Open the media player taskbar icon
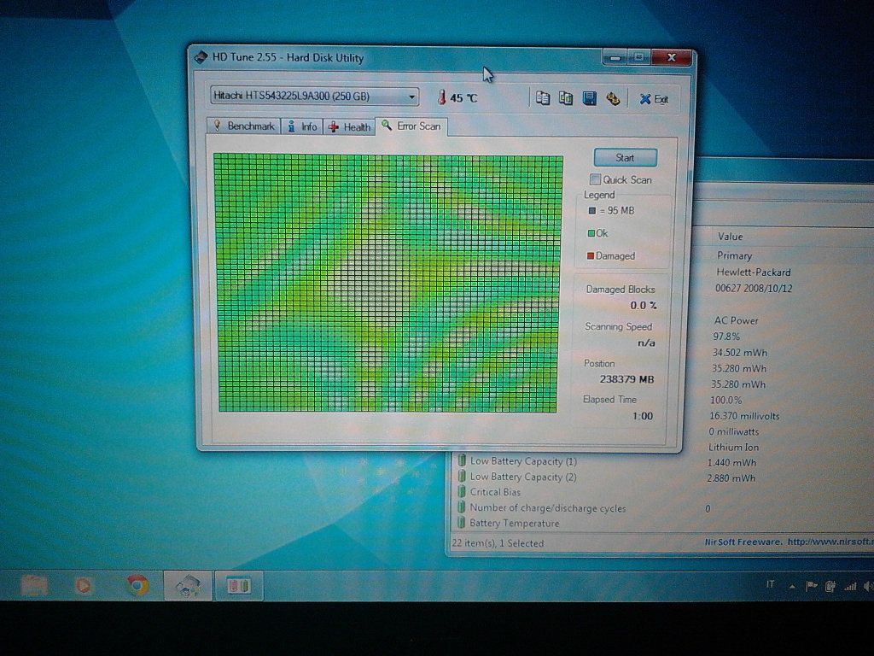 coord(84,585)
